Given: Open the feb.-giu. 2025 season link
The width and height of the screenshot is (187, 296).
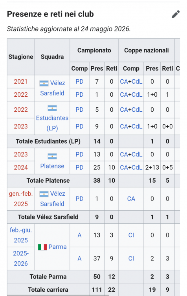Looking at the screenshot, I should (21, 235).
